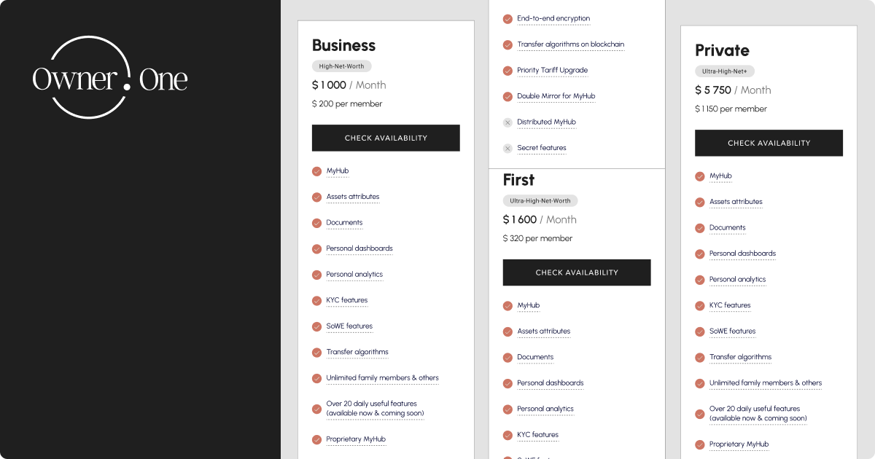This screenshot has height=459, width=875.
Task: Click the checkmark icon by Transfer algorithms on blockchain
Action: (x=507, y=44)
